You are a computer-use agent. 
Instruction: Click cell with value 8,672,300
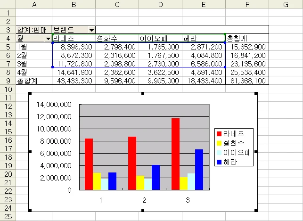(74, 55)
